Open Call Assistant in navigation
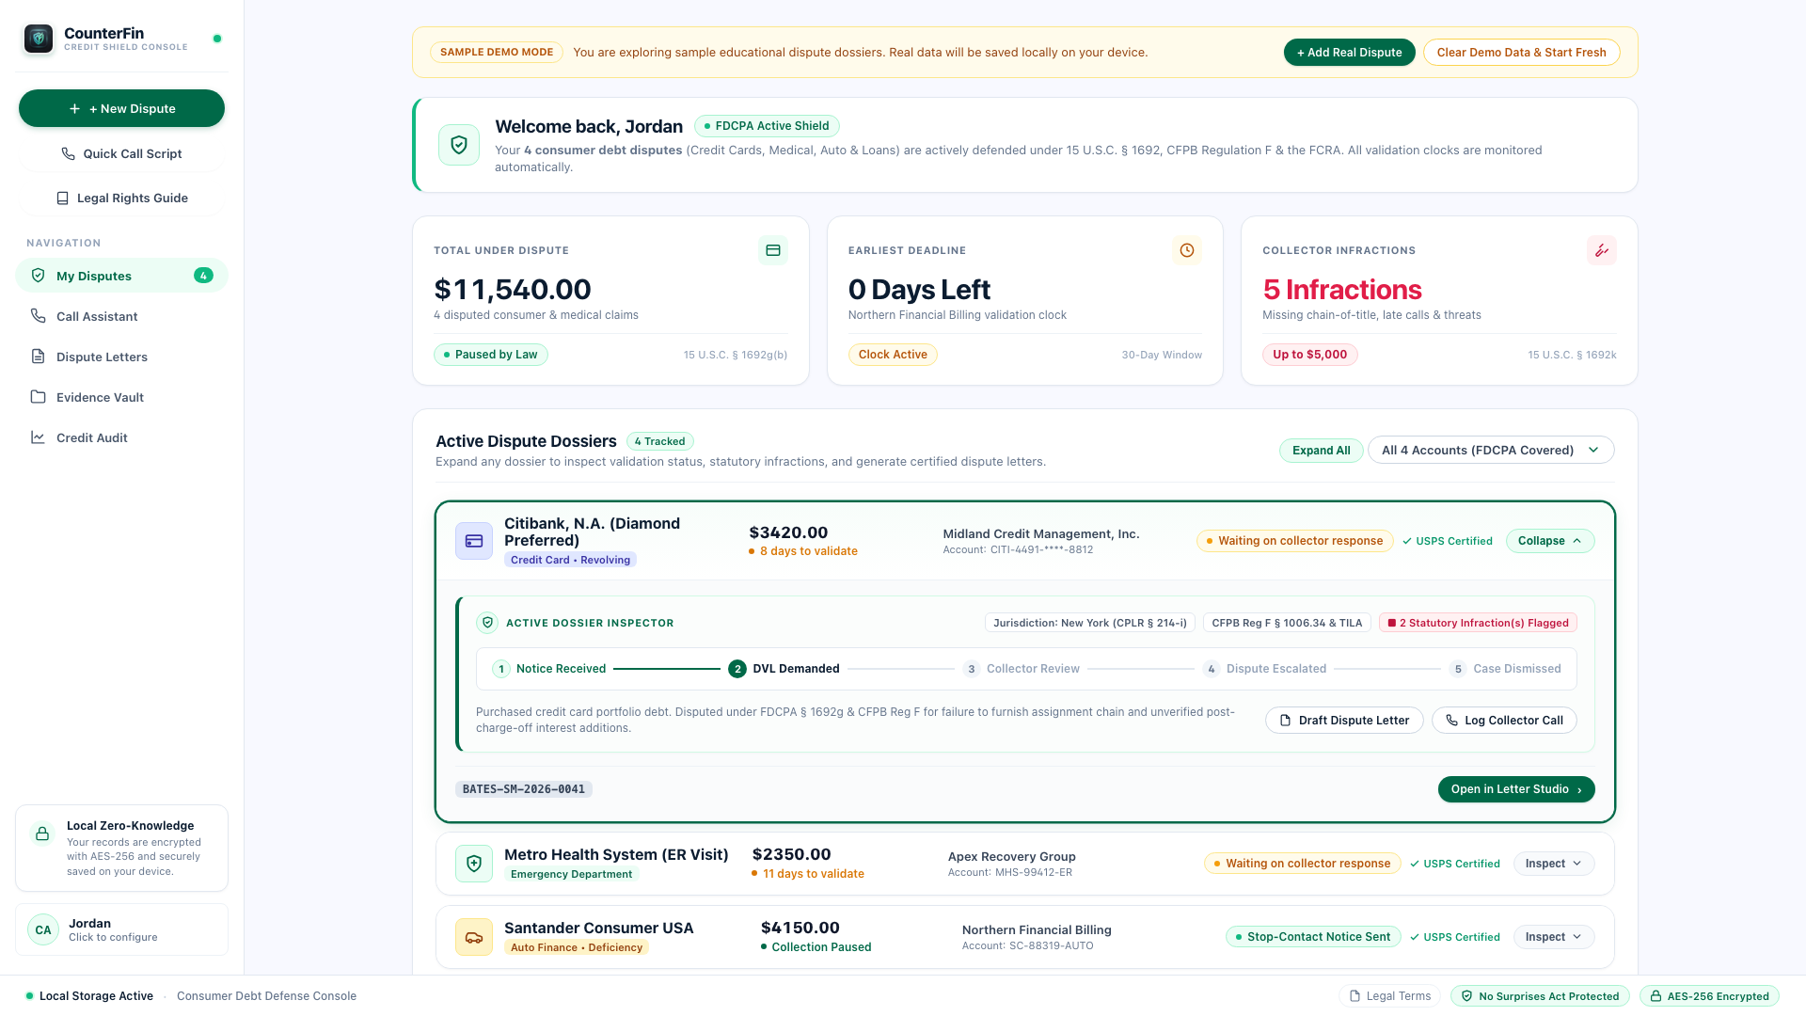1806x1016 pixels. click(121, 316)
